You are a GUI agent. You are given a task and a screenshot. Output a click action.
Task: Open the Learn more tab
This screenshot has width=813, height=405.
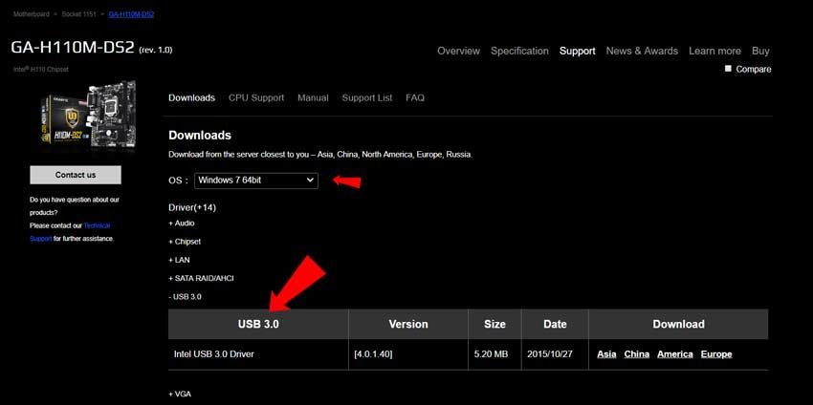coord(714,51)
